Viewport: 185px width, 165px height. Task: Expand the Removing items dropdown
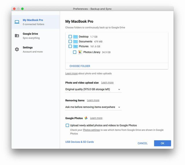93,107
